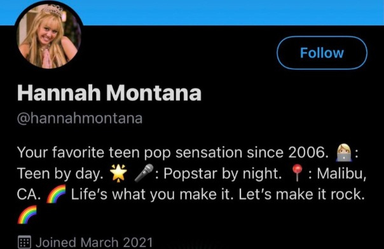Select the Hannah Montana display name
The image size is (384, 249).
click(x=109, y=93)
